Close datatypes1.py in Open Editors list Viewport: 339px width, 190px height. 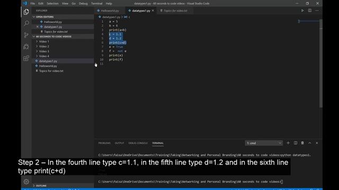[x=38, y=27]
